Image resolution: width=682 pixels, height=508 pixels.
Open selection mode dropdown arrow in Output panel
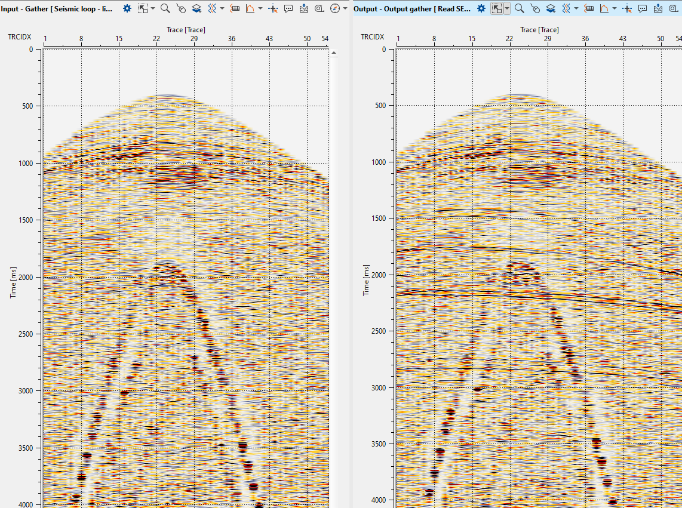click(x=507, y=8)
